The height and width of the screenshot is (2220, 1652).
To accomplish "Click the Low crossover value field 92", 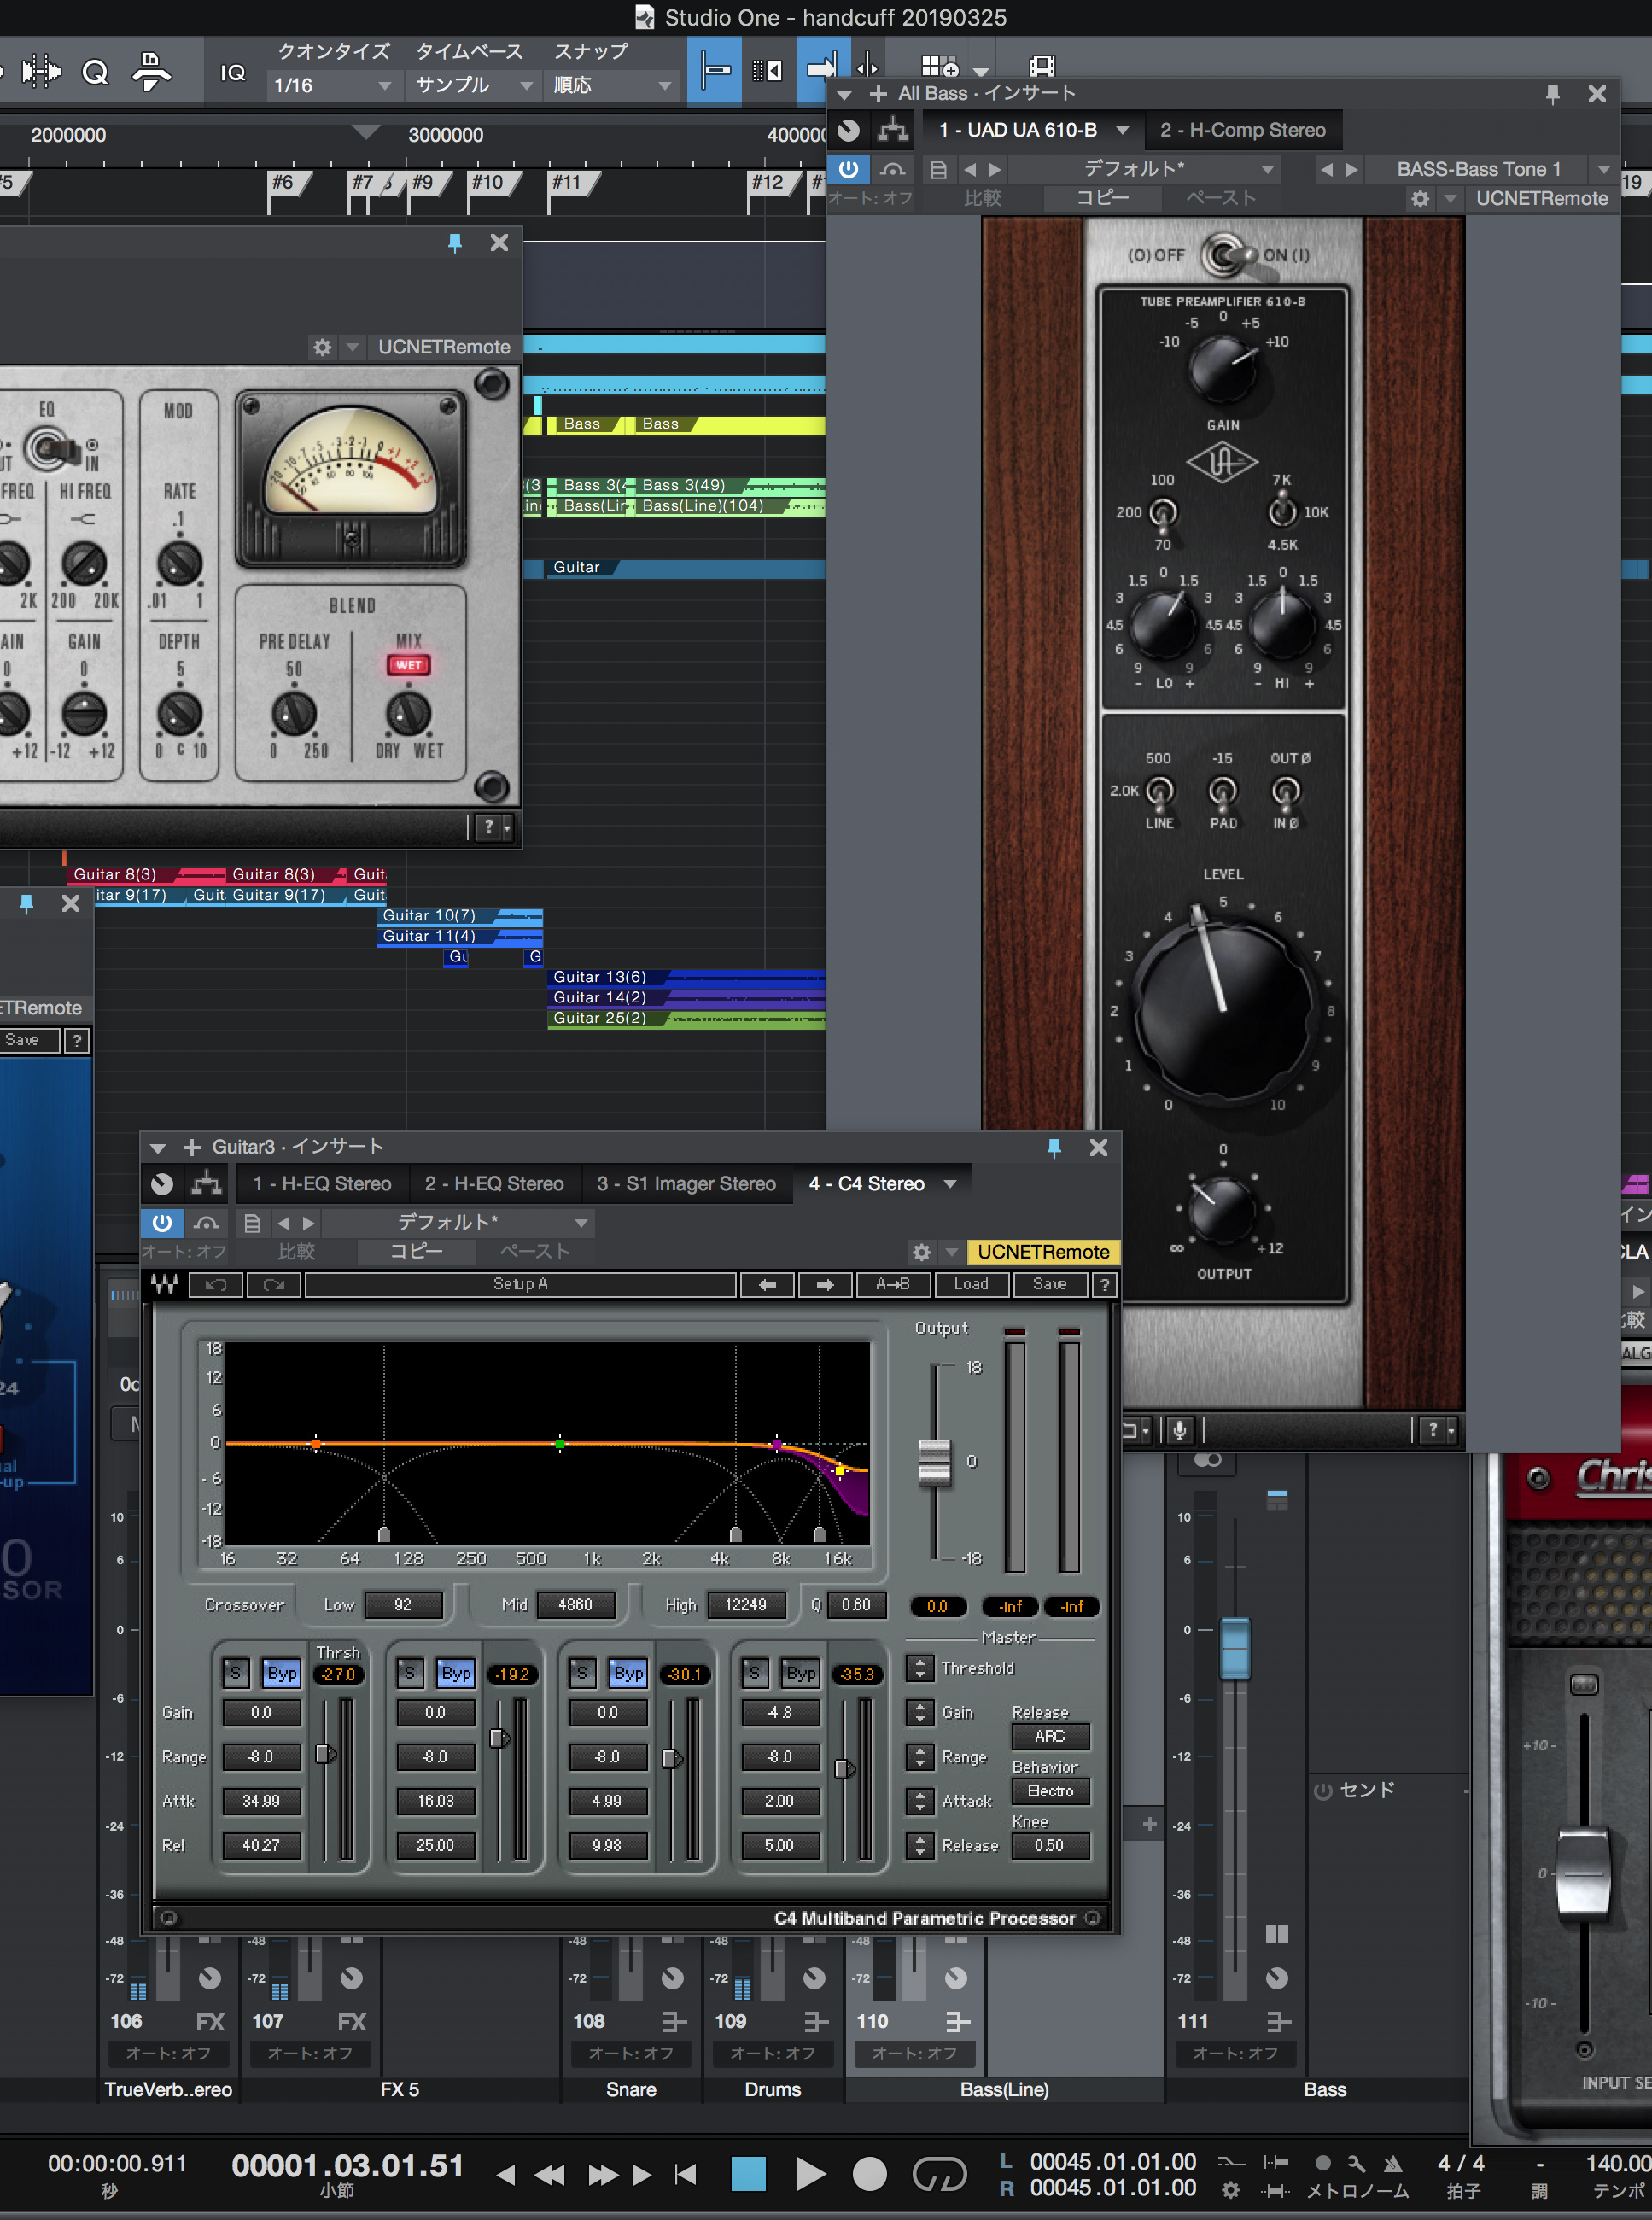I will coord(402,1604).
